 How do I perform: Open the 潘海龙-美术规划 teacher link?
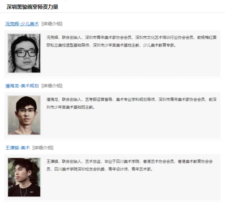pos(22,86)
